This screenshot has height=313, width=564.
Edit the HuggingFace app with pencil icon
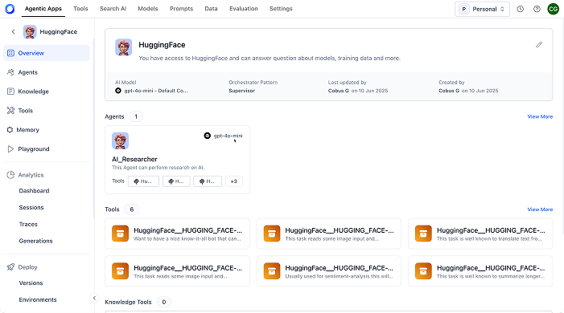[539, 45]
